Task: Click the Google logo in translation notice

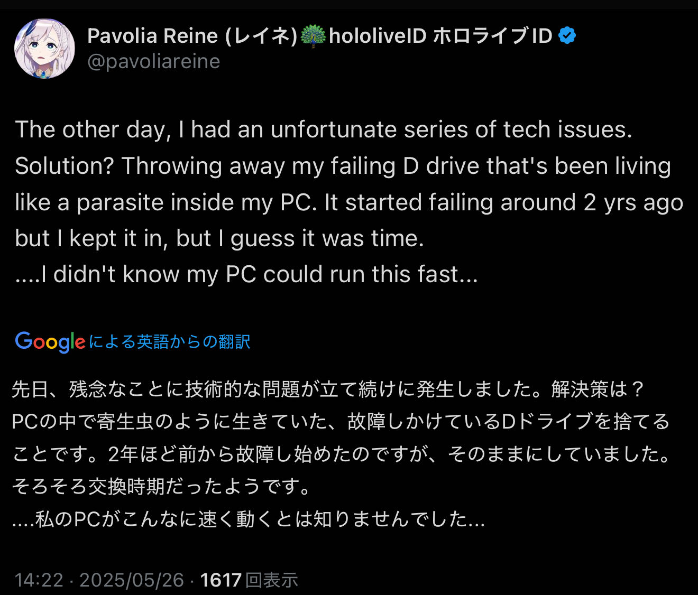Action: click(x=50, y=342)
